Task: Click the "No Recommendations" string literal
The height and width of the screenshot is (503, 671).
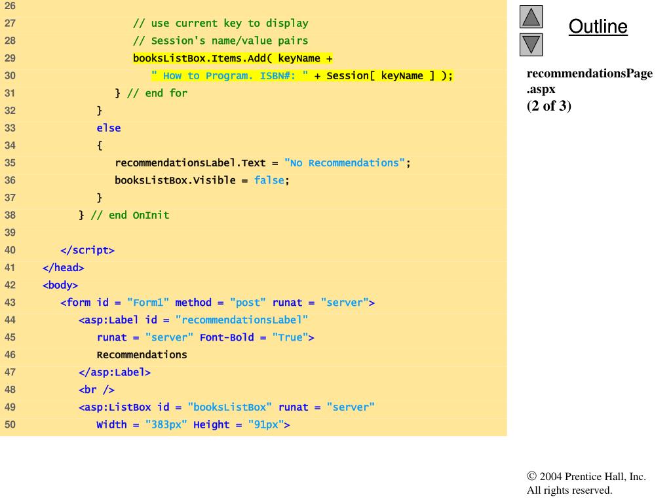Action: click(345, 163)
